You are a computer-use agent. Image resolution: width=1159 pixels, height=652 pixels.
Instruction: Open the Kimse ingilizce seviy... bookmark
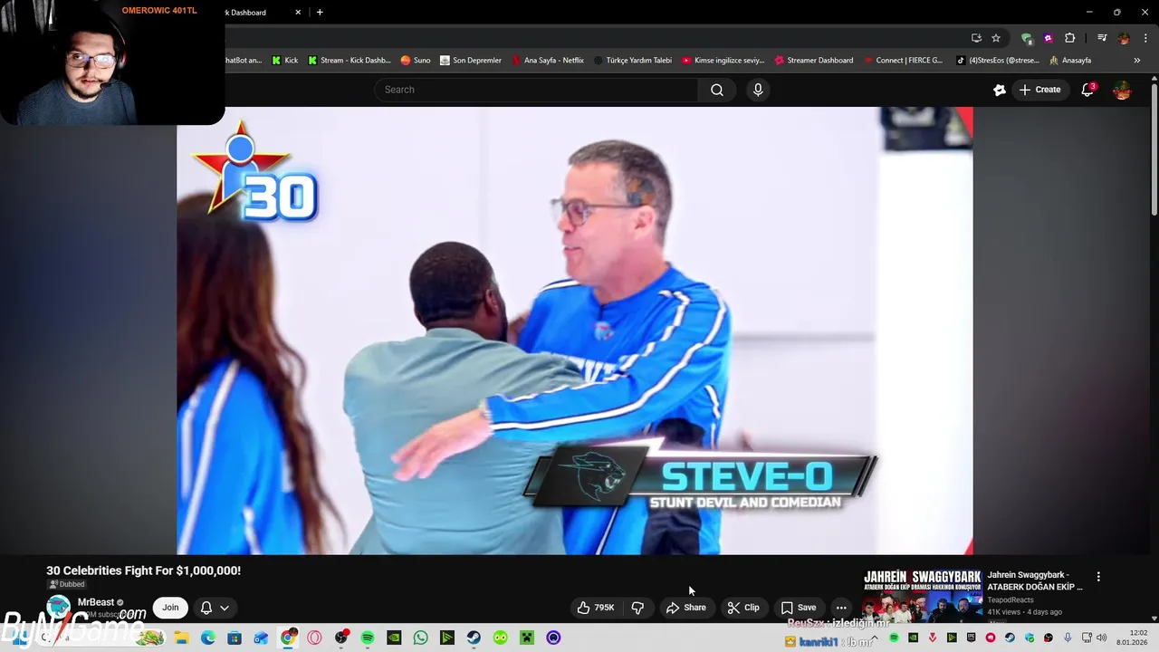(x=723, y=61)
